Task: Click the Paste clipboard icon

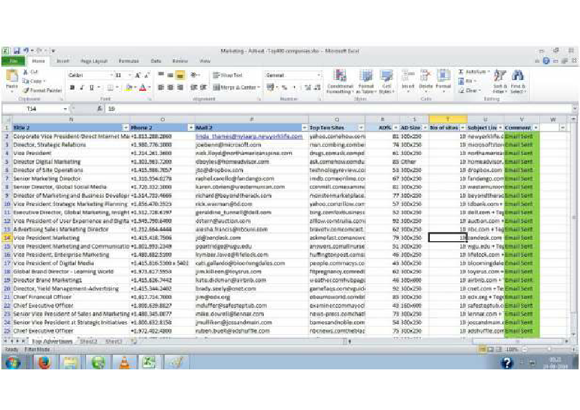Action: point(12,76)
